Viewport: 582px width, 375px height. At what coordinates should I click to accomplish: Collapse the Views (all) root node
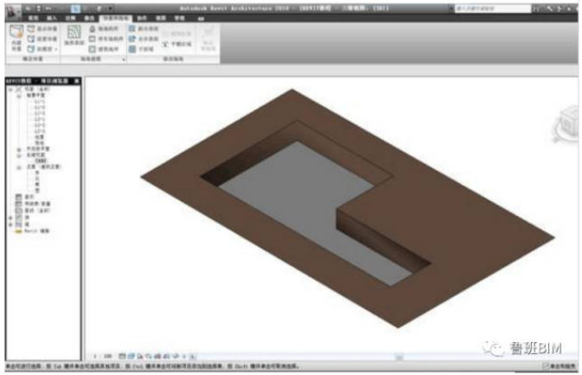10,90
